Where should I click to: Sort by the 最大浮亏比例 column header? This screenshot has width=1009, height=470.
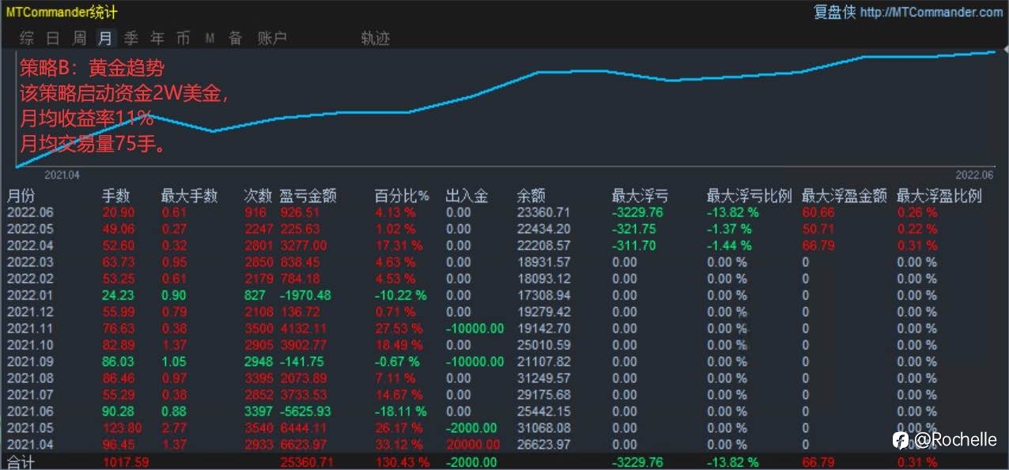coord(749,196)
